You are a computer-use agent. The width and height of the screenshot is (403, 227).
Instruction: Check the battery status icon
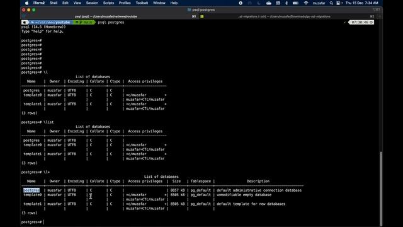(x=295, y=3)
